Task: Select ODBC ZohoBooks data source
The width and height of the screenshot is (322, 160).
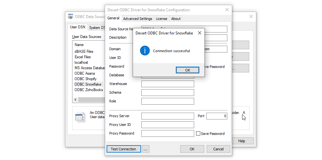Action: [89, 90]
